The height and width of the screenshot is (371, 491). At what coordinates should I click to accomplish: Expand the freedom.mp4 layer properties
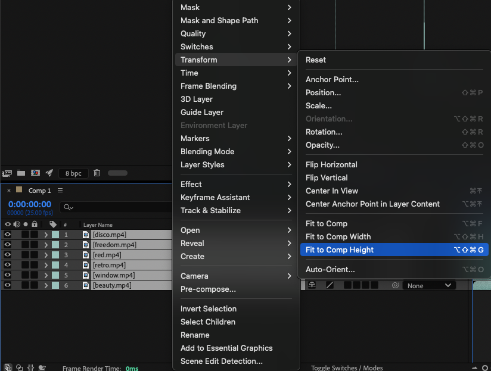point(46,245)
